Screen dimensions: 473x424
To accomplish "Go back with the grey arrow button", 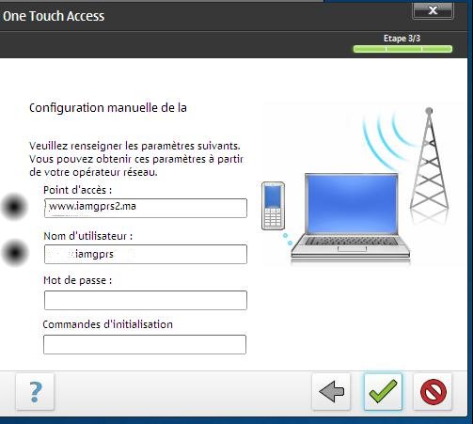I will [331, 391].
